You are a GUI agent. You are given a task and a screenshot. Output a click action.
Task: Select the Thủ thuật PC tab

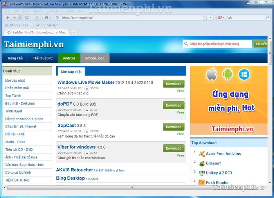click(43, 58)
